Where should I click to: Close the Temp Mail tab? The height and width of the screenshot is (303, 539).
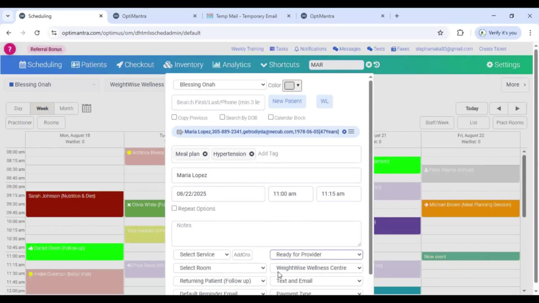click(289, 16)
